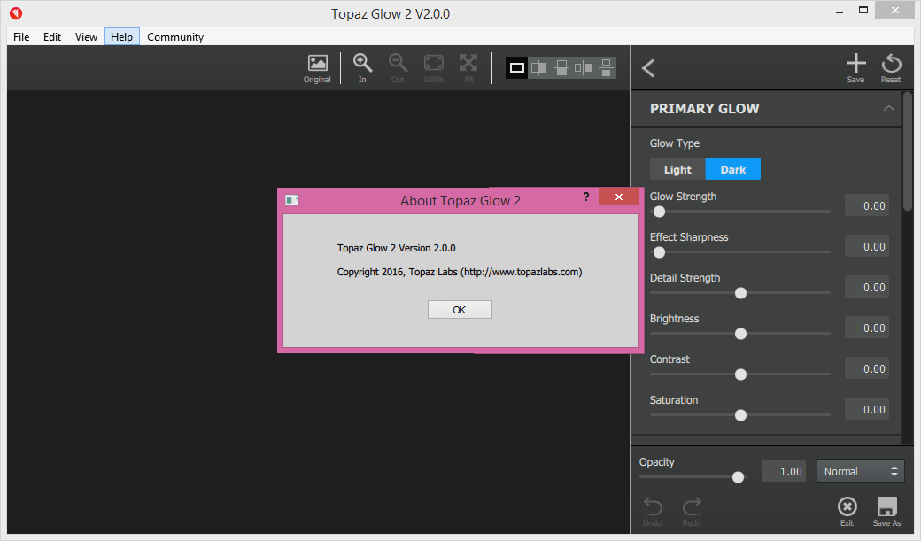Select Light glow type

click(677, 169)
